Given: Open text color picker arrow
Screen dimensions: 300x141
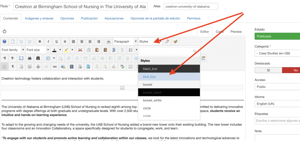Looking at the screenshot, I should 60,50.
